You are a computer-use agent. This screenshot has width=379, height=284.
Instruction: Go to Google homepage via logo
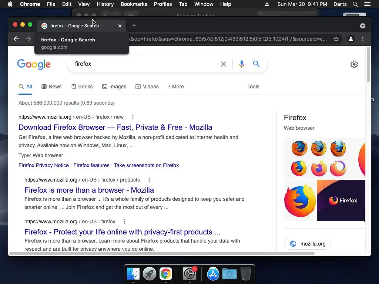(34, 64)
